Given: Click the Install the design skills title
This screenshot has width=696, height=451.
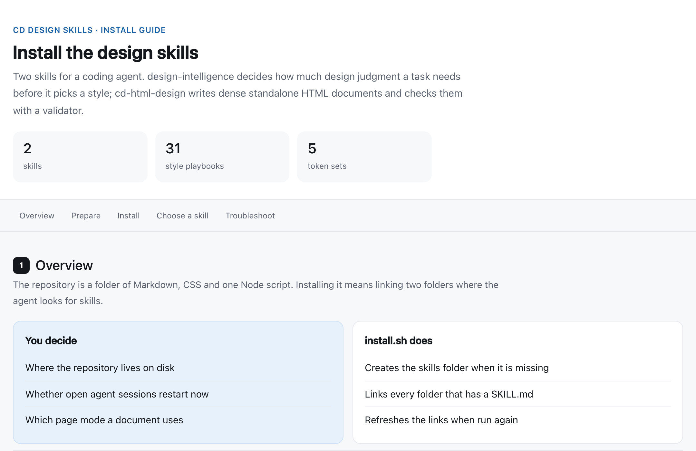Looking at the screenshot, I should click(106, 53).
